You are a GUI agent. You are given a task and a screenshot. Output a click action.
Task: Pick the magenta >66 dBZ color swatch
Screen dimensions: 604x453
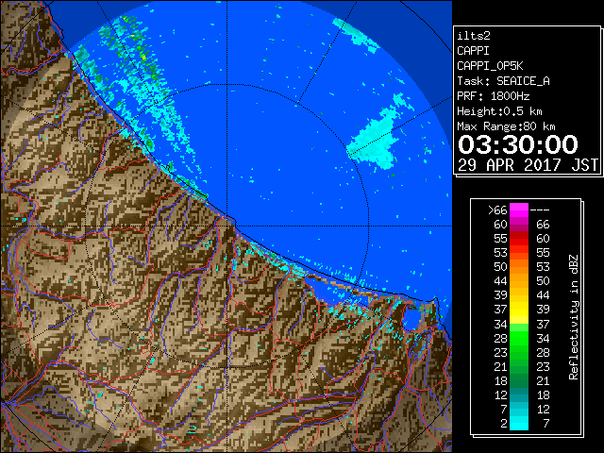point(519,210)
